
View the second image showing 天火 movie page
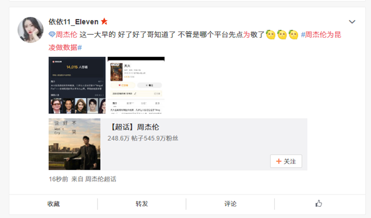pyautogui.click(x=136, y=85)
